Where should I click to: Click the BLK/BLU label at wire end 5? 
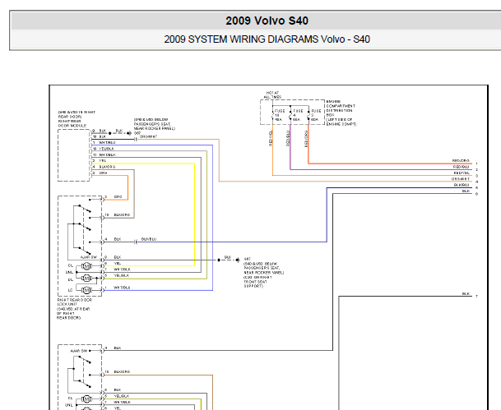pos(462,185)
